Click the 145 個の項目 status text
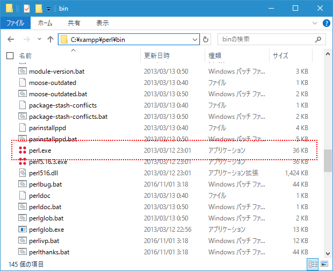This screenshot has width=333, height=271. 26,264
